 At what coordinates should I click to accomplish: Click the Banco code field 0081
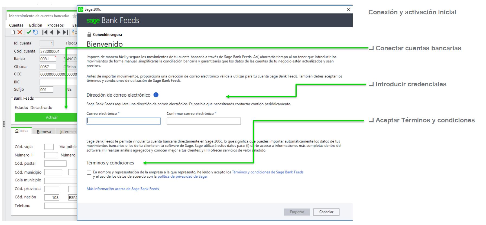[48, 59]
